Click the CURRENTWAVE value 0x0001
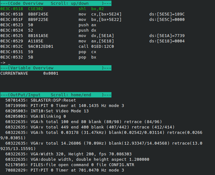215x175 pixels. (51, 73)
